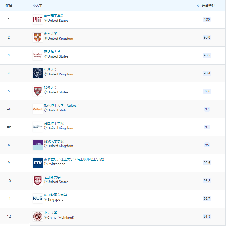Click the Peking University logo
This screenshot has height=226, width=226.
coord(37,217)
